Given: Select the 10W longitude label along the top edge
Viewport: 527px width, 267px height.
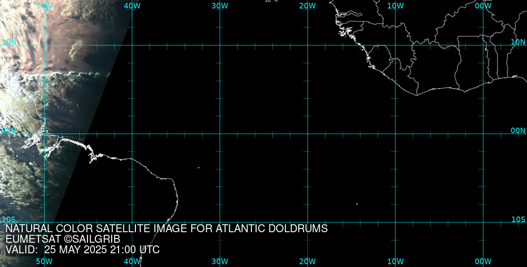Looking at the screenshot, I should [x=396, y=6].
